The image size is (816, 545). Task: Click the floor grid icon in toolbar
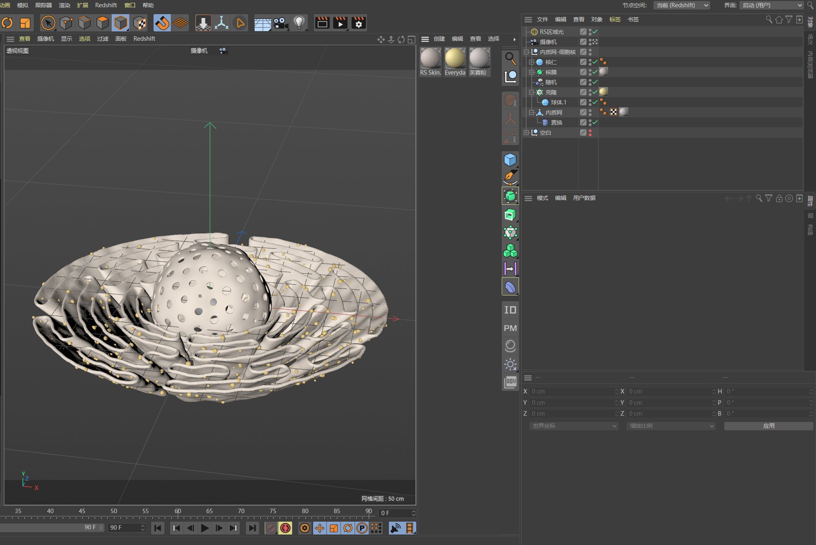(263, 23)
